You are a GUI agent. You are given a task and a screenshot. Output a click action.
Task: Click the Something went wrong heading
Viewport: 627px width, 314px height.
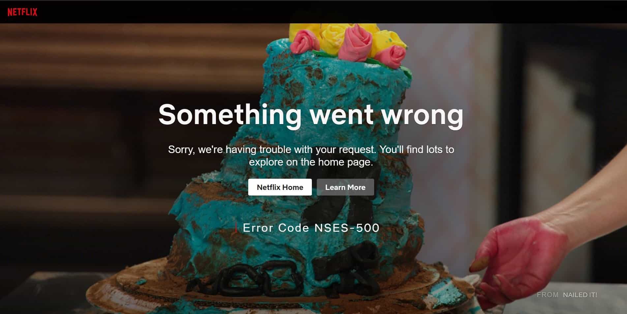[311, 115]
